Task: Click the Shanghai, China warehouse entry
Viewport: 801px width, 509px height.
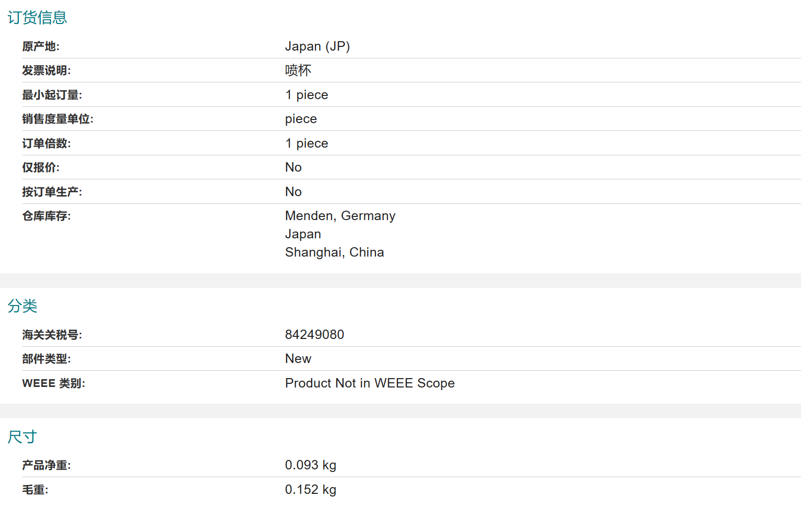Action: click(x=335, y=252)
